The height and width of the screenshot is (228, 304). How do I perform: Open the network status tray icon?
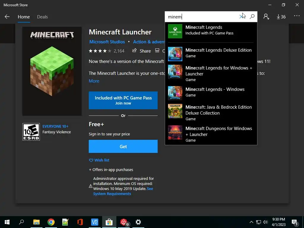pos(259,222)
